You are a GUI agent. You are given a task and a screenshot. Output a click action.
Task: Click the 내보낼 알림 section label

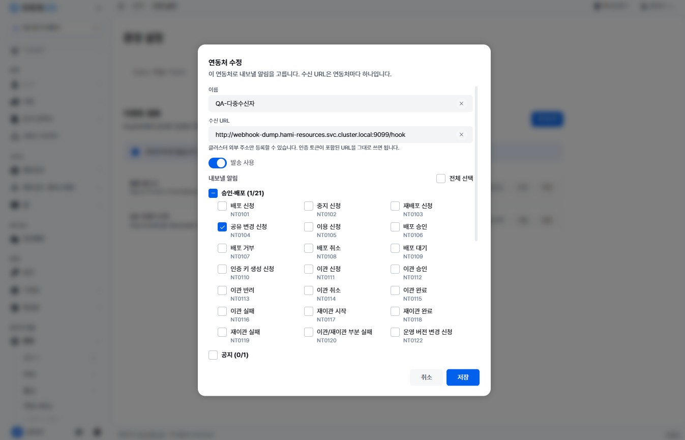[x=223, y=179]
